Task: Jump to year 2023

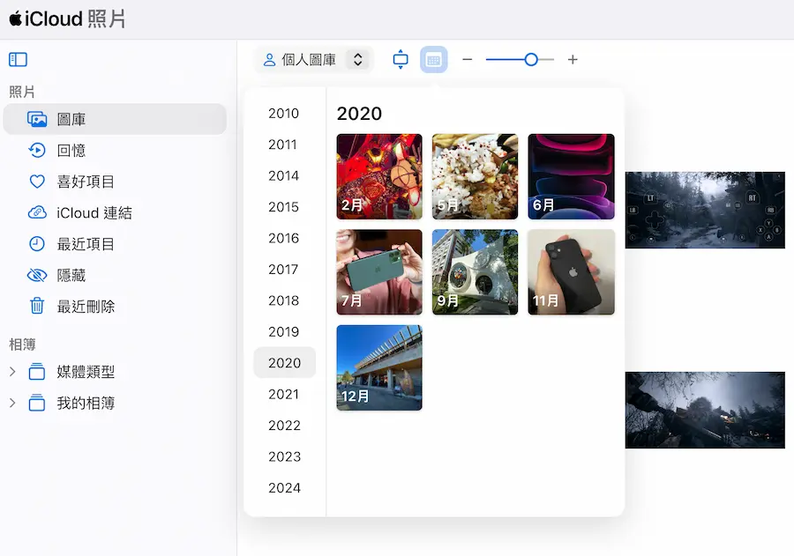Action: pos(284,456)
